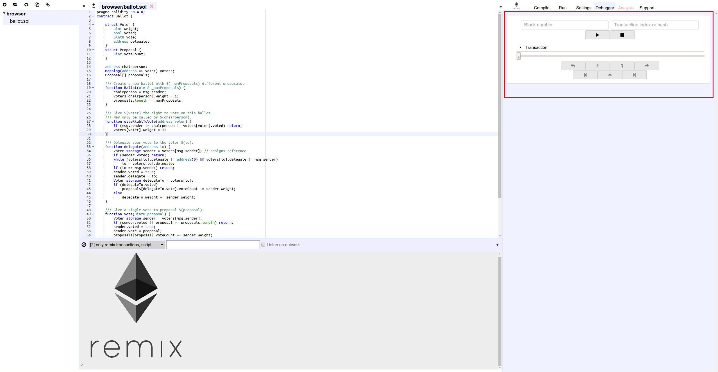Fold the contract Ballot block at line 2

click(x=93, y=16)
